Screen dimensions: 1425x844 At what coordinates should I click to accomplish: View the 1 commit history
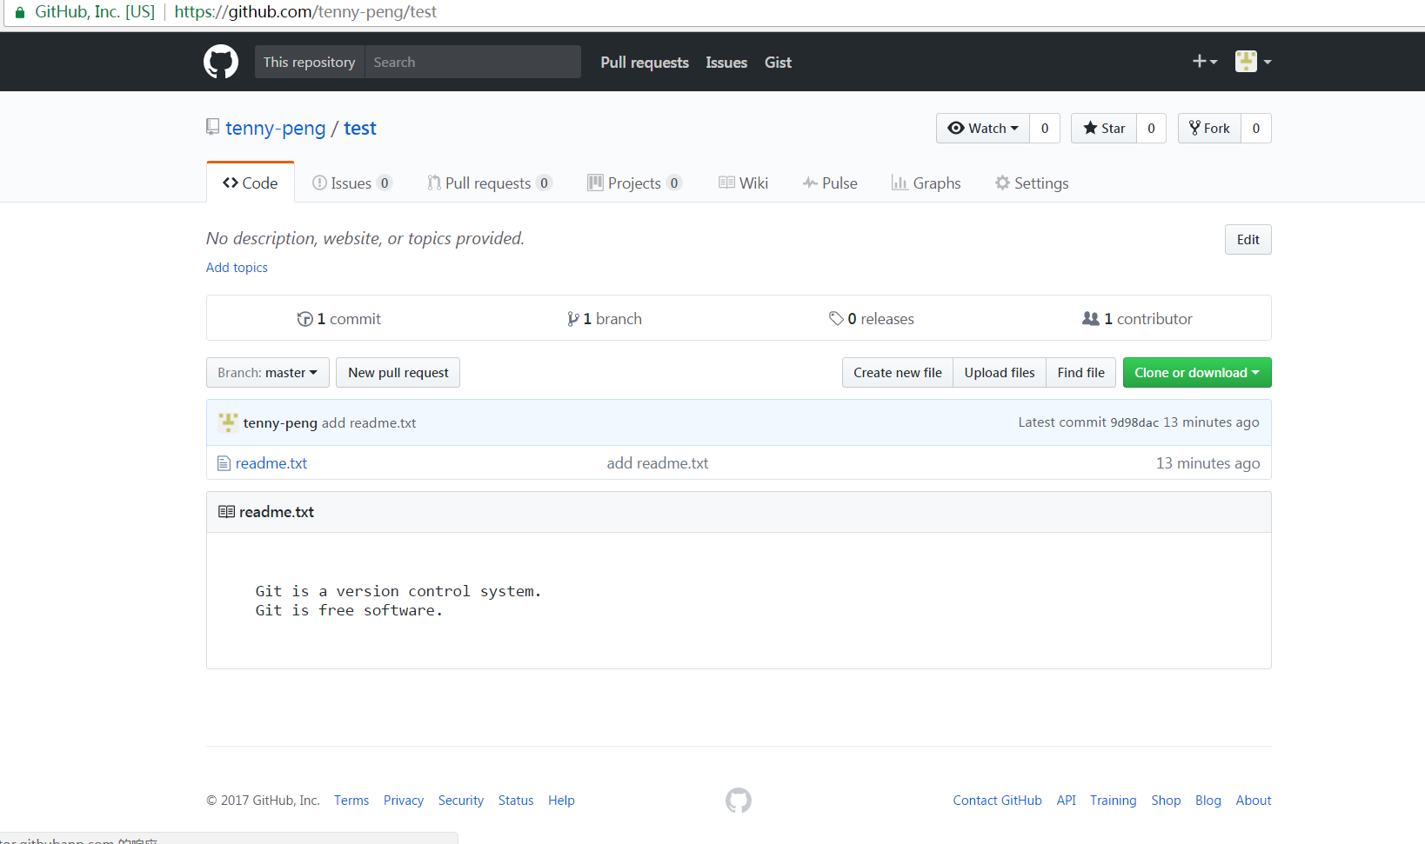[339, 319]
